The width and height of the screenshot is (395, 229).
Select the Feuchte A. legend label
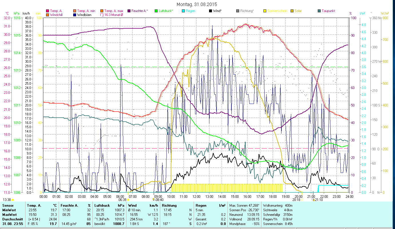(140, 11)
